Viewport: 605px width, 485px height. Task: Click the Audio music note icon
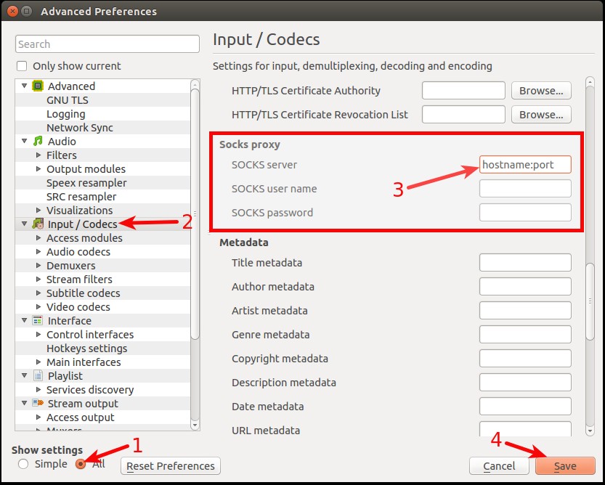38,142
